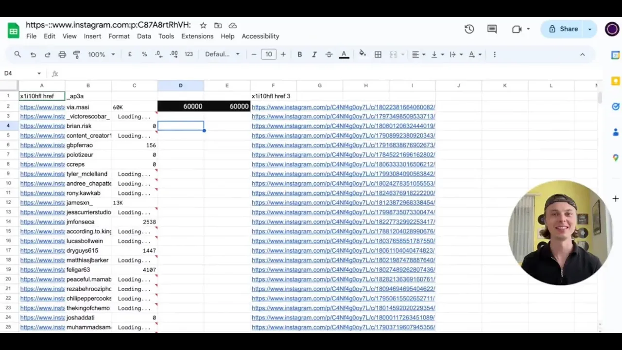Open the Extensions menu
Viewport: 622px width, 350px height.
point(197,36)
